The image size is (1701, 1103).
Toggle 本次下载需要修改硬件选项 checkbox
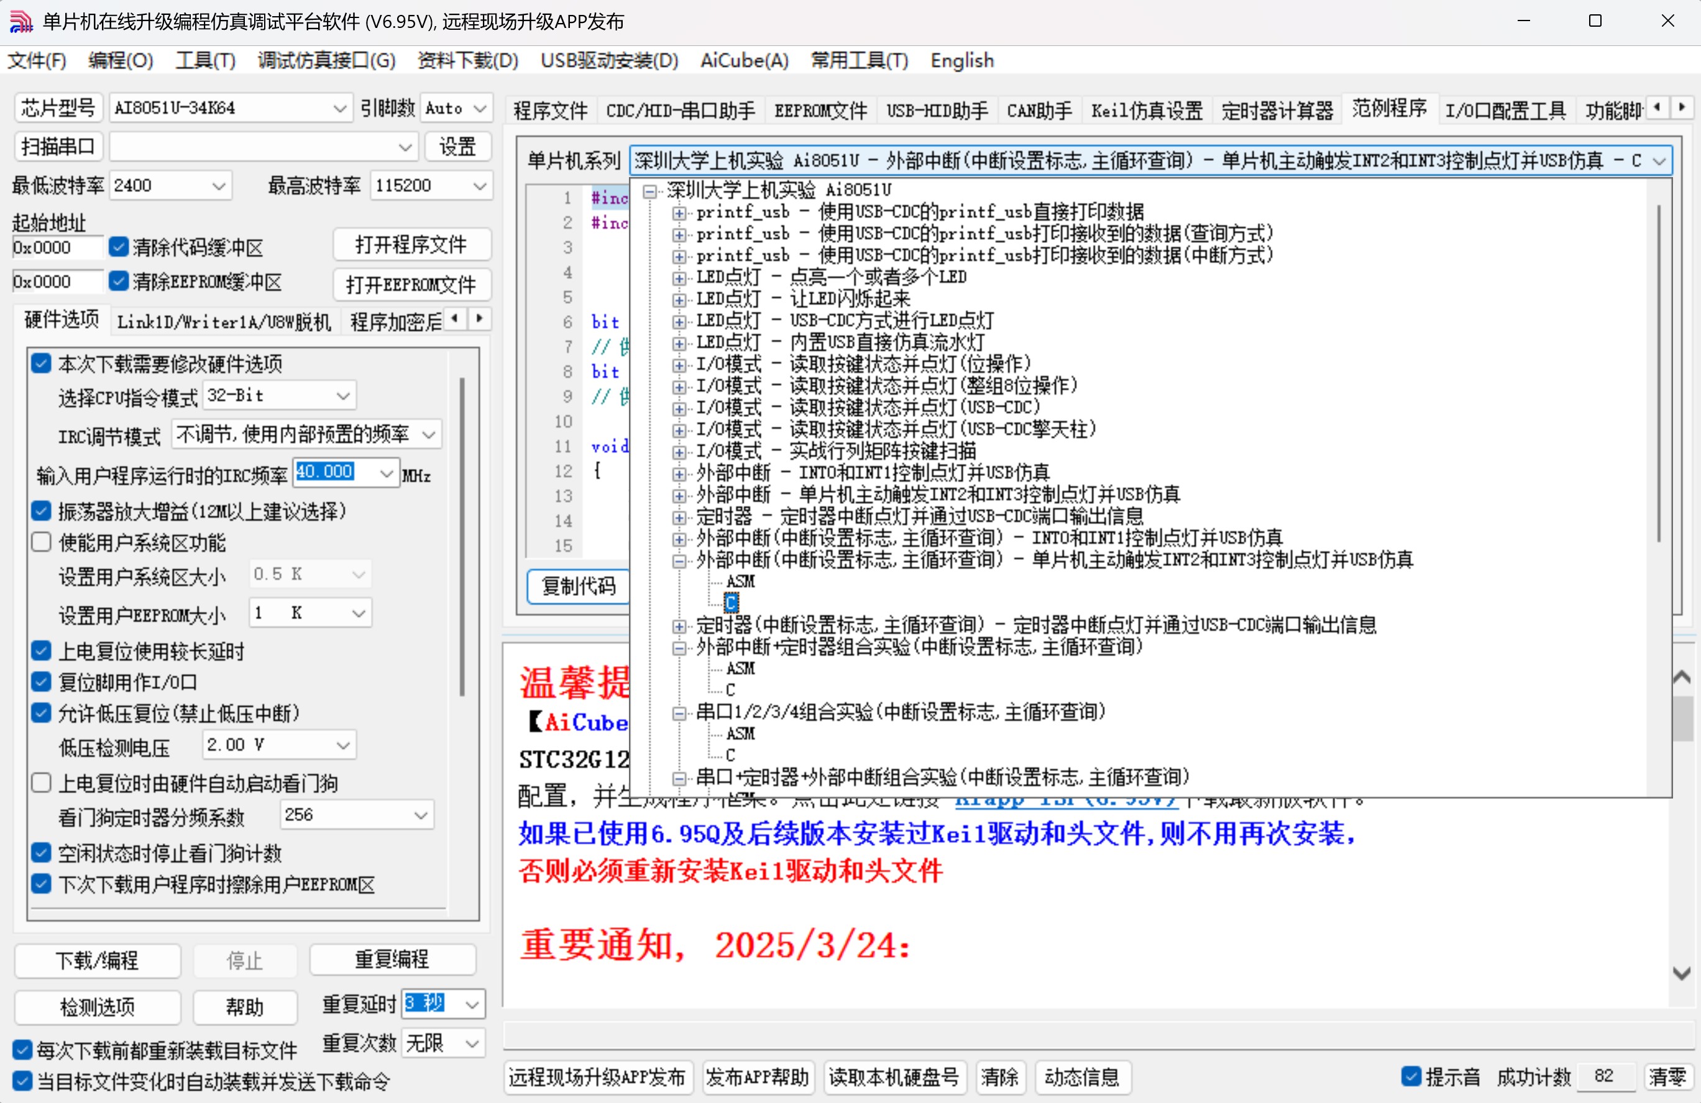(x=42, y=364)
